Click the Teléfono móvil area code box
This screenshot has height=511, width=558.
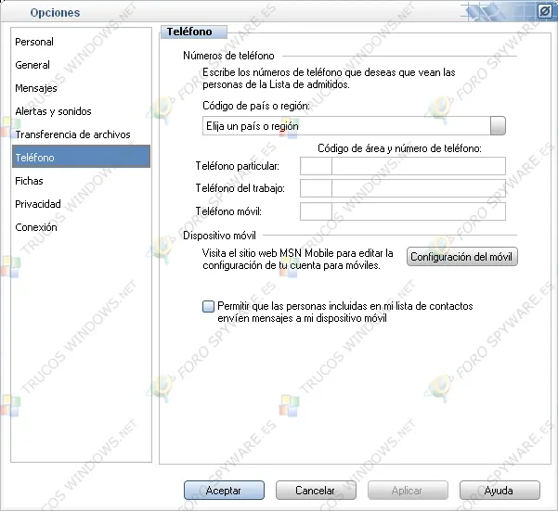(x=316, y=212)
